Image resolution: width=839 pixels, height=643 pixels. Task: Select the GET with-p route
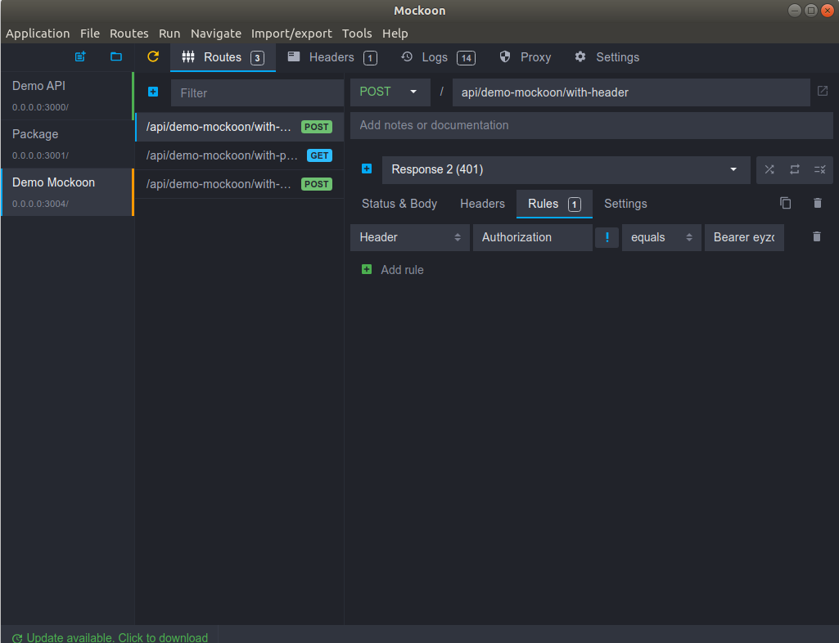tap(239, 155)
